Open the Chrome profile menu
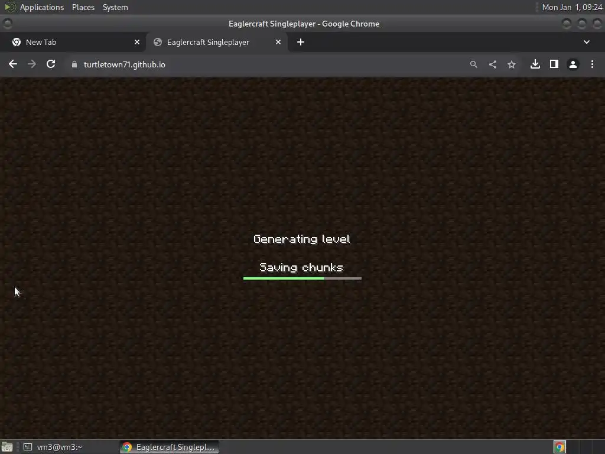 (x=573, y=64)
